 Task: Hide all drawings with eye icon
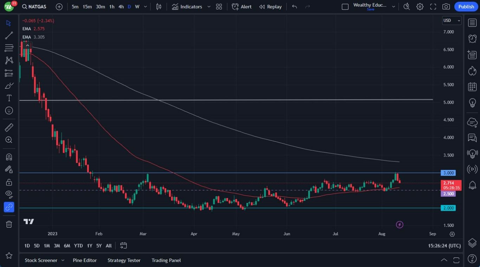(9, 194)
